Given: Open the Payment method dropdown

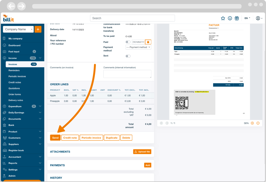Looking at the screenshot, I should tap(138, 47).
